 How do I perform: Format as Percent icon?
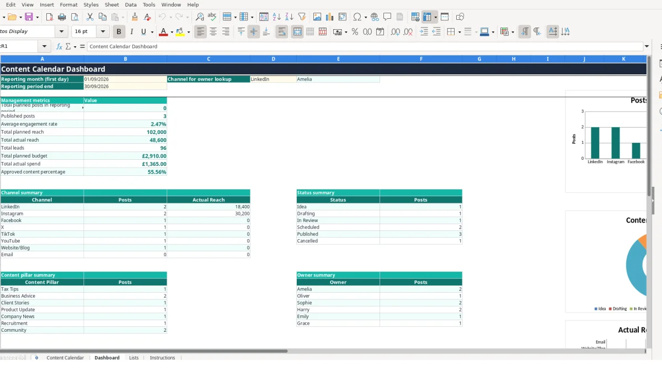(x=355, y=32)
